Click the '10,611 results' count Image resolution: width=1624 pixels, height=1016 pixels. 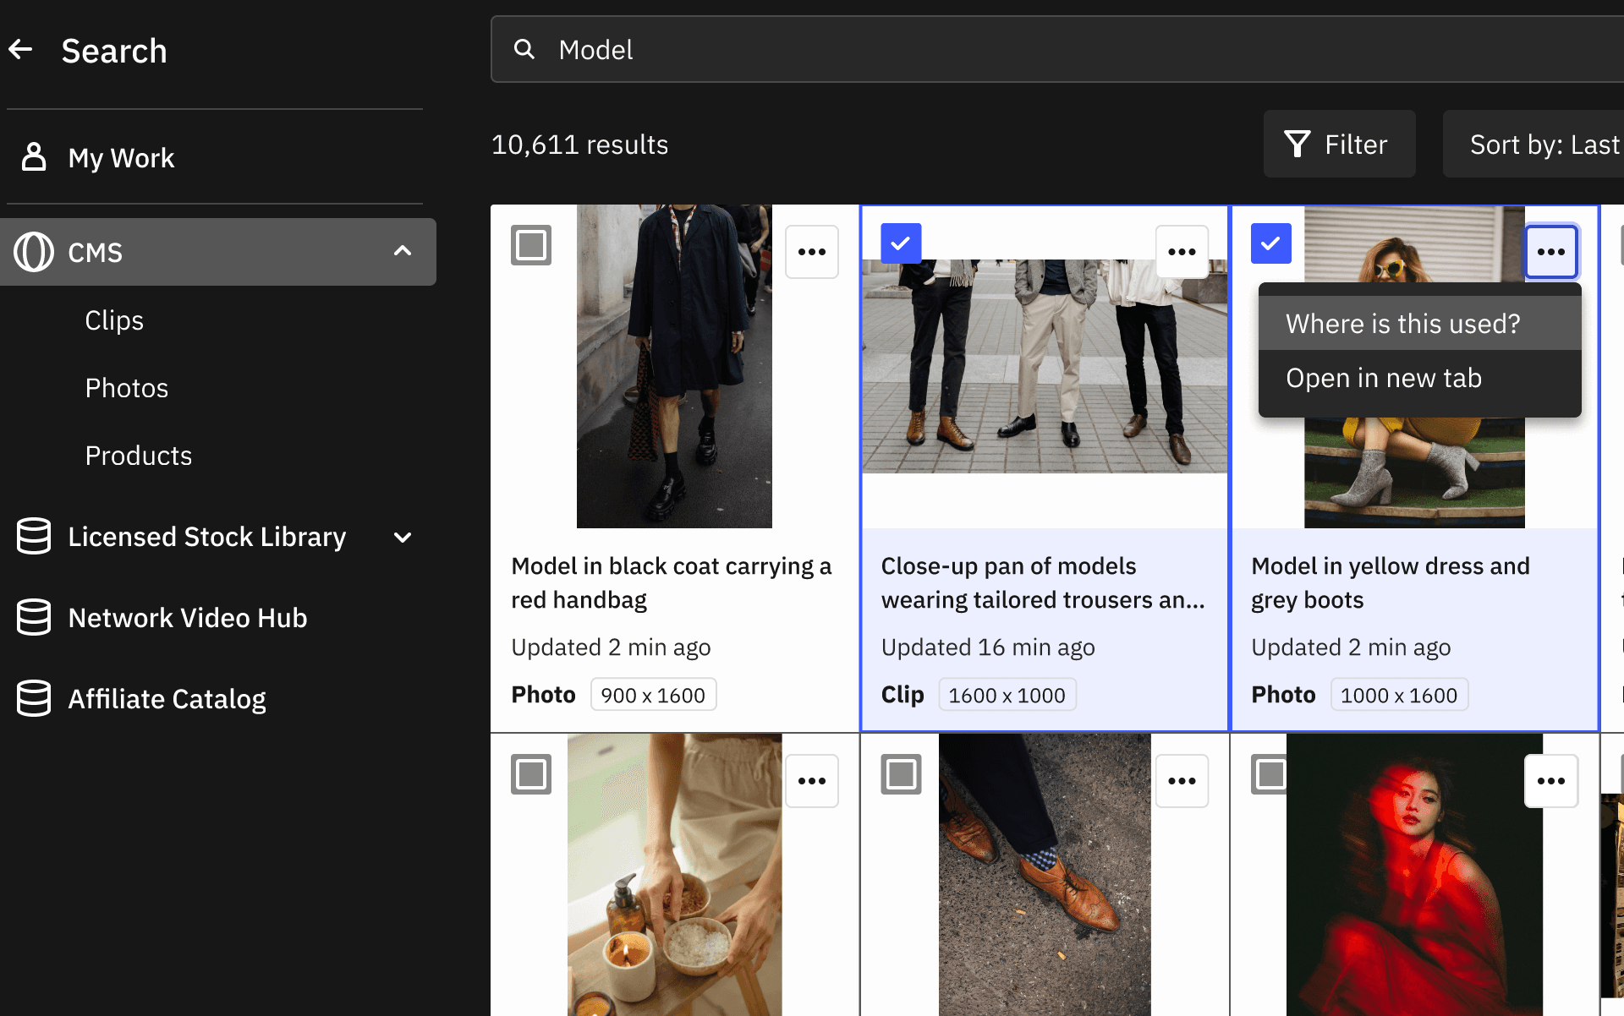point(579,145)
